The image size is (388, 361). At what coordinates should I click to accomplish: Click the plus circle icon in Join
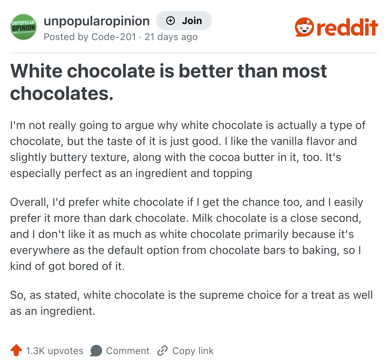(170, 21)
